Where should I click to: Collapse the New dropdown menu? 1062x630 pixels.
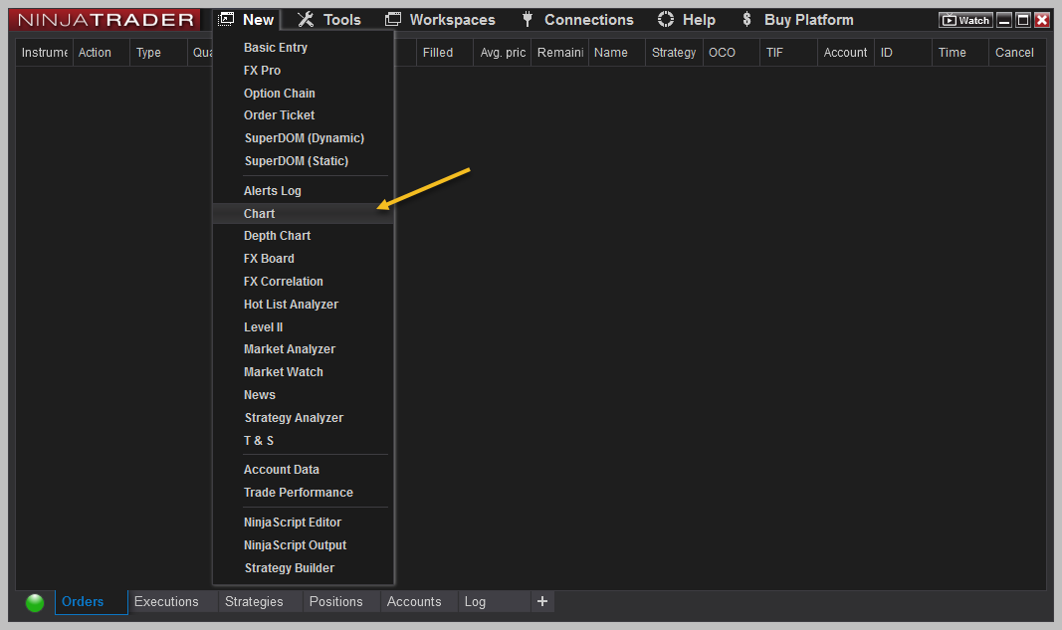[247, 20]
